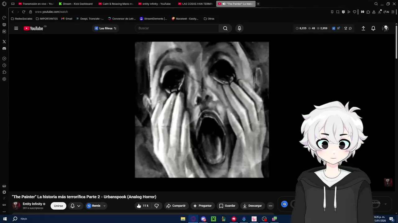
Task: Open YouTube notifications bell in header
Action: tap(373, 28)
